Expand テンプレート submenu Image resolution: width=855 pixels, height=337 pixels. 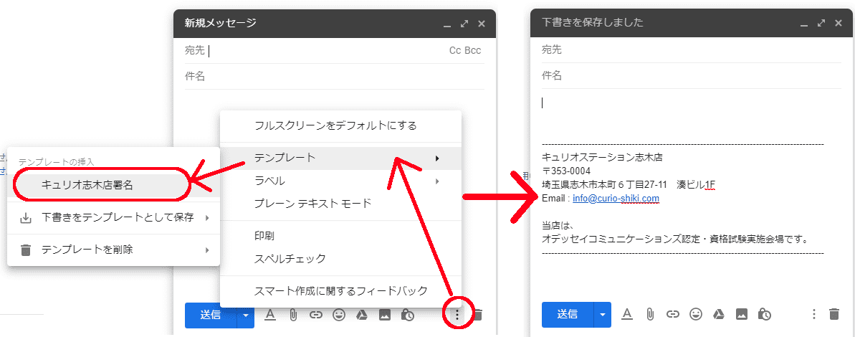pos(340,158)
